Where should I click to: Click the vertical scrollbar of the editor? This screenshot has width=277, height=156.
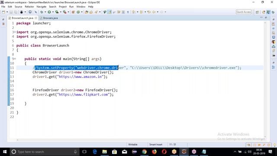point(265,80)
